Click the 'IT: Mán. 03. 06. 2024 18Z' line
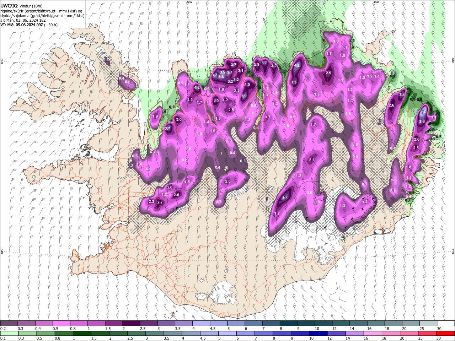 click(x=23, y=20)
